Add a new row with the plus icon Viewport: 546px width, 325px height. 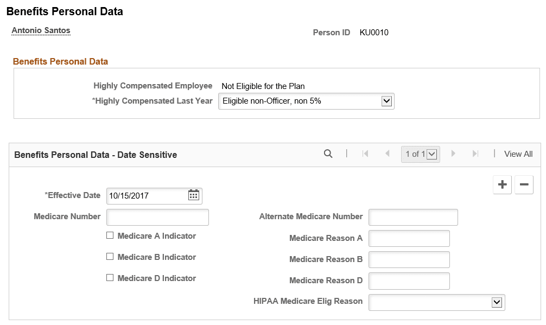coord(502,184)
